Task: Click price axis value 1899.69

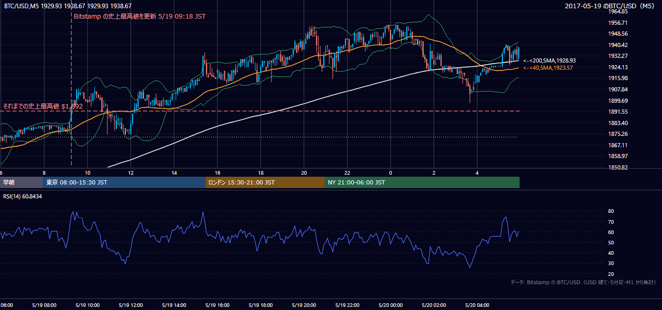Action: (619, 101)
